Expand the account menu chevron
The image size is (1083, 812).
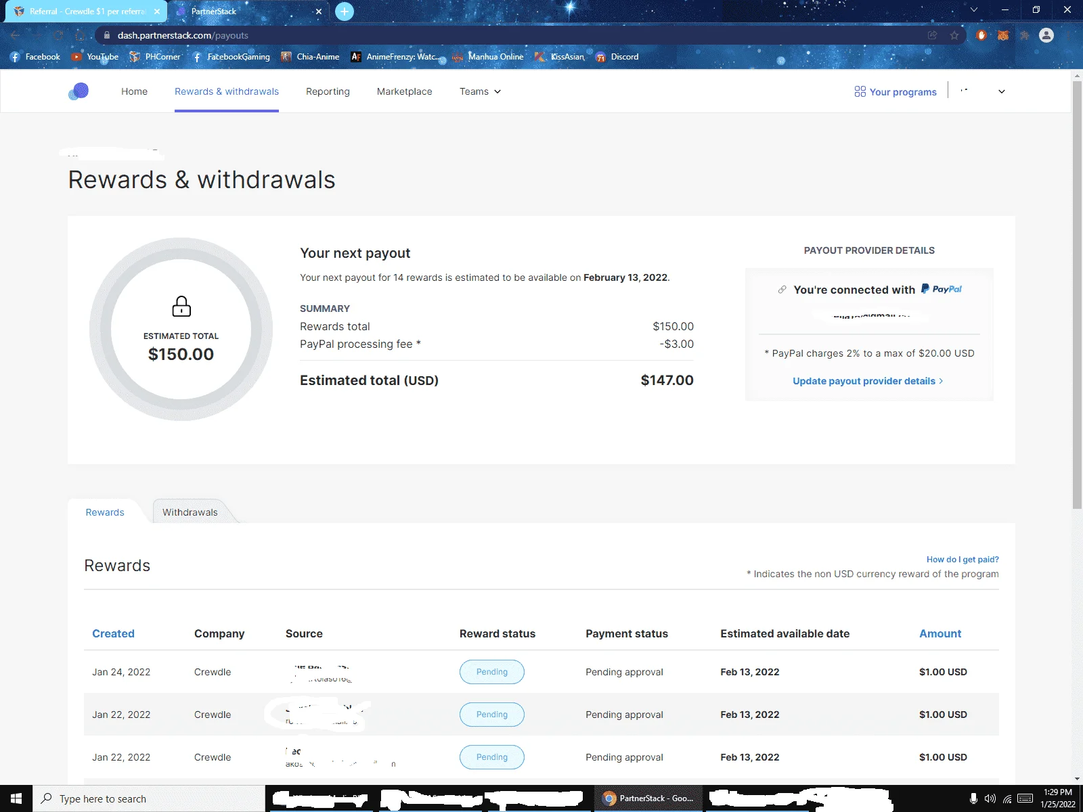1002,91
